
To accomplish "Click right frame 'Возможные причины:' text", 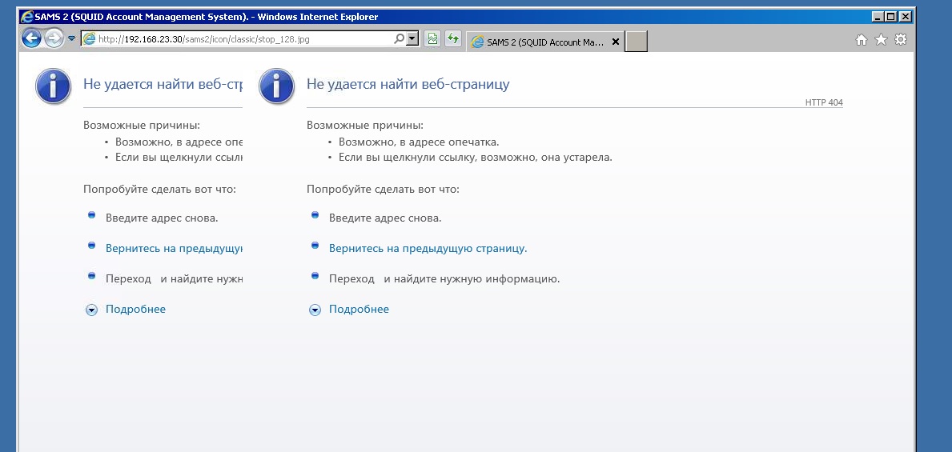I will (x=365, y=126).
